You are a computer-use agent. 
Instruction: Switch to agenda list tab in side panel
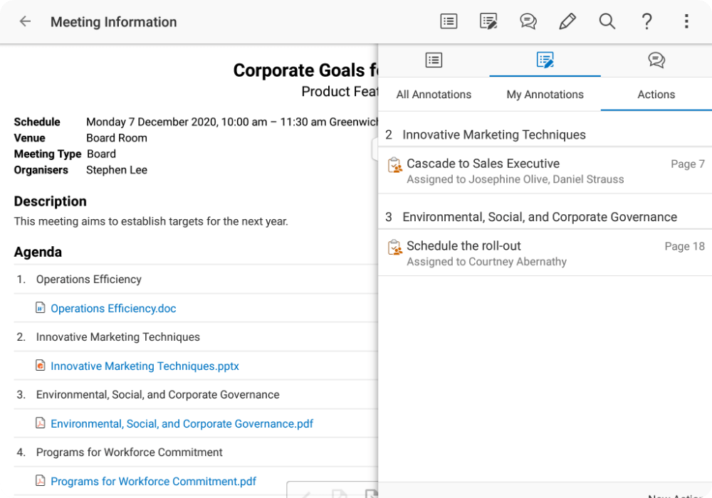[434, 60]
